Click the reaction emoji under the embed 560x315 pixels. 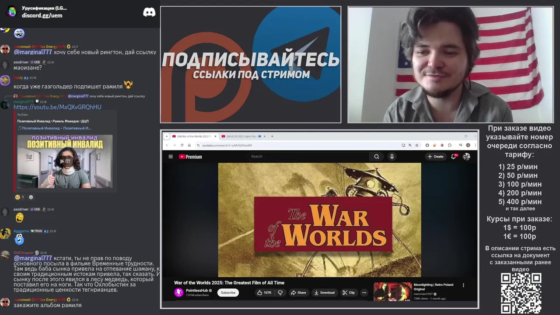coord(19,197)
